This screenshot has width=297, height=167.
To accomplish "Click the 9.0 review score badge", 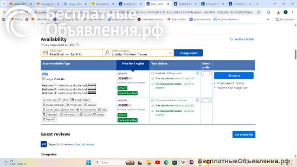I will (x=44, y=144).
